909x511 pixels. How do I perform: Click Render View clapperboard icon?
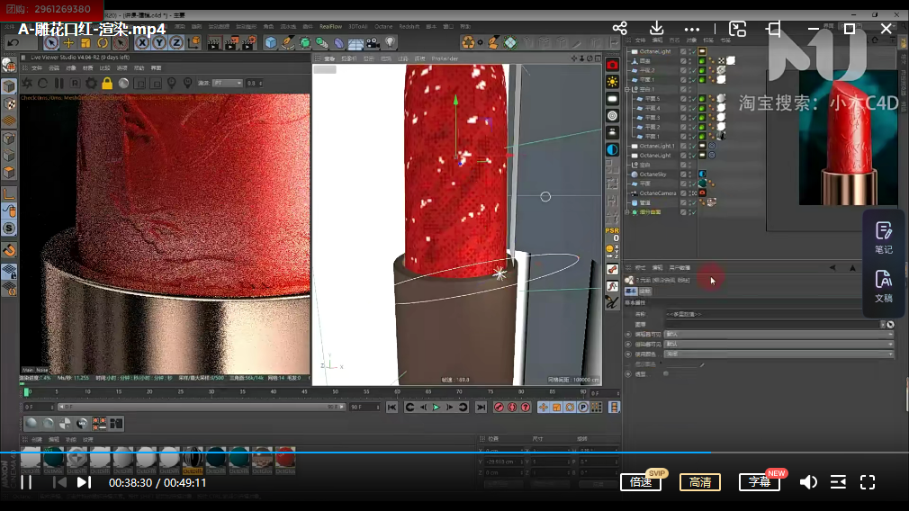click(214, 43)
